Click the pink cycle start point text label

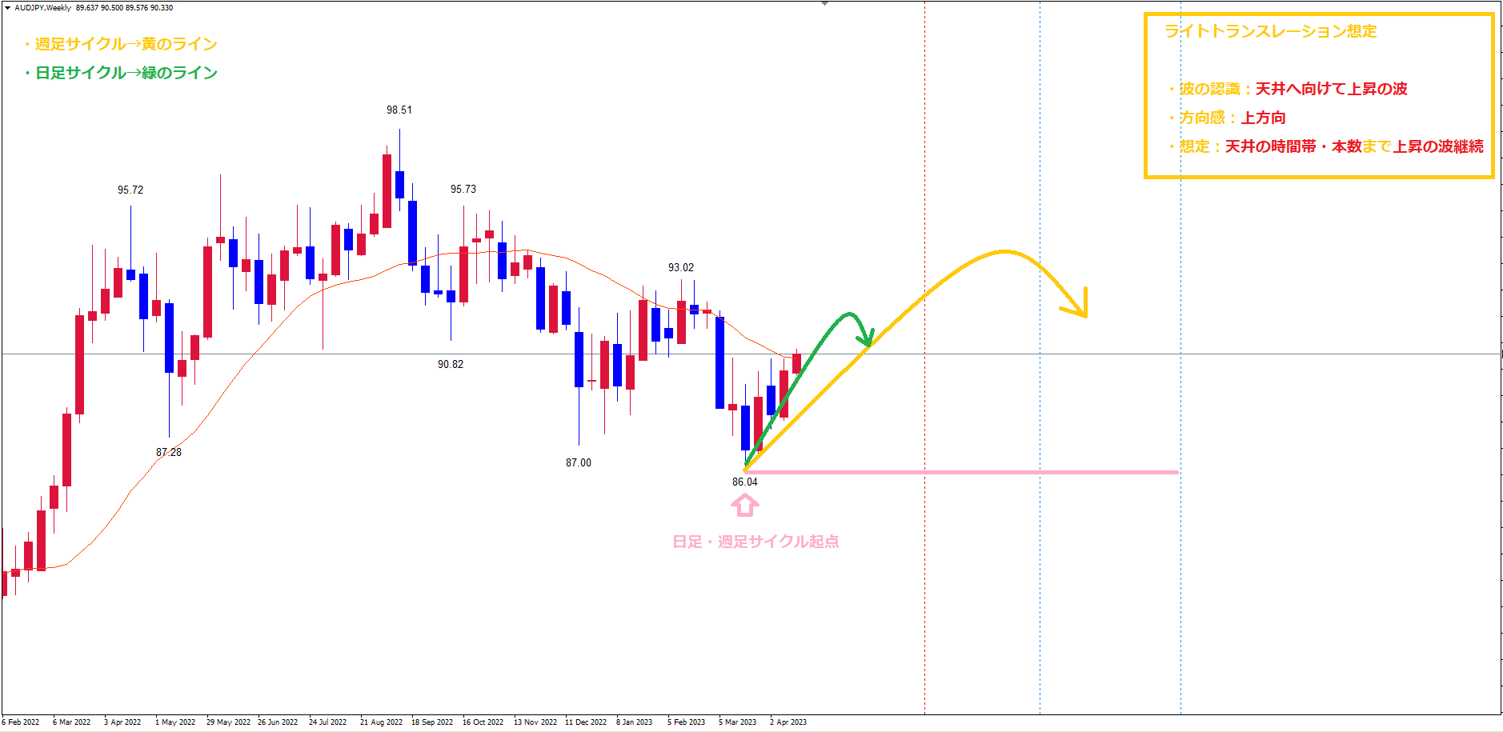(756, 542)
